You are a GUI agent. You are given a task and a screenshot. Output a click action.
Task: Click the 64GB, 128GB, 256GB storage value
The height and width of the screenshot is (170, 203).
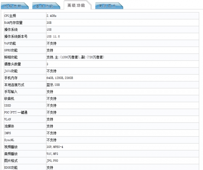click(60, 78)
